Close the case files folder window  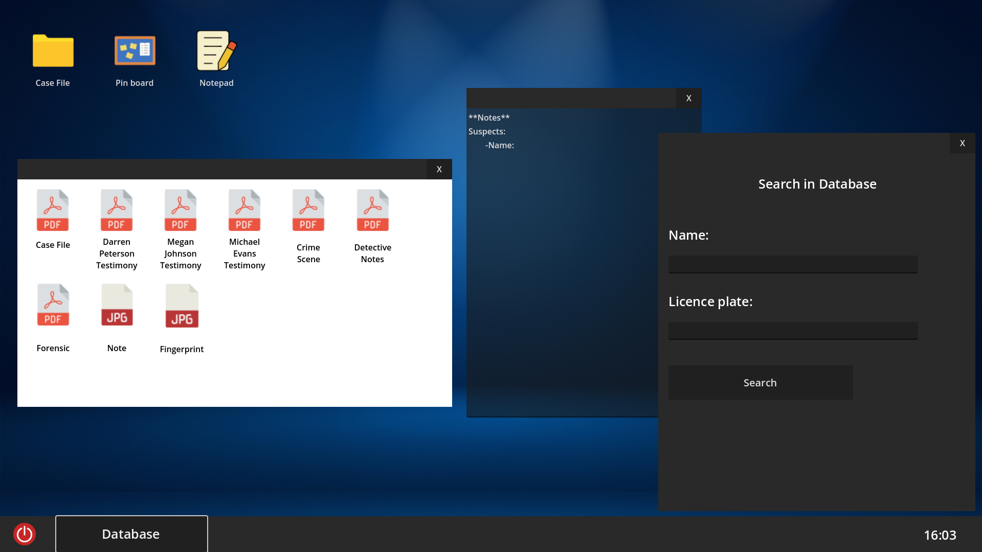click(x=439, y=169)
